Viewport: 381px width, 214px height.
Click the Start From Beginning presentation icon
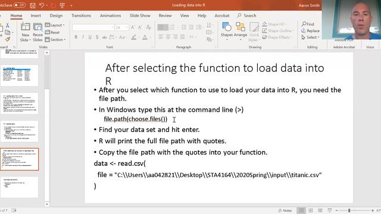[x=62, y=5]
